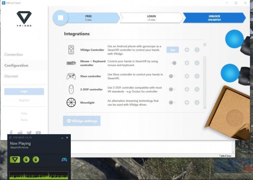
Task: Show info for Moonlight integration
Action: 197,102
